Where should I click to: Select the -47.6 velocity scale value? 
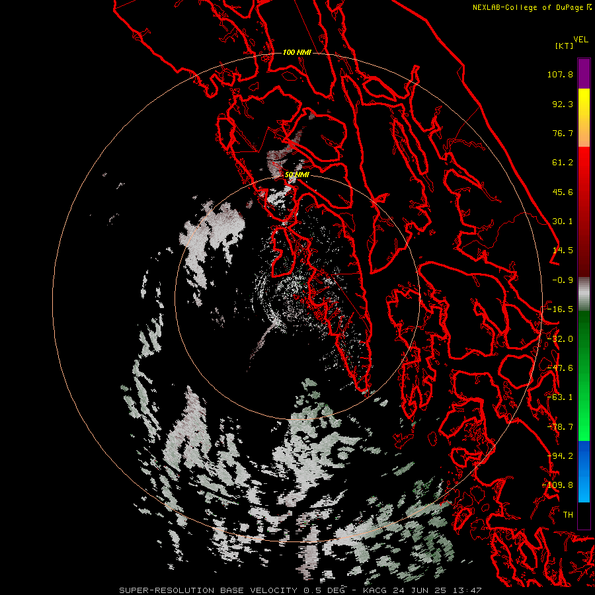coord(560,368)
